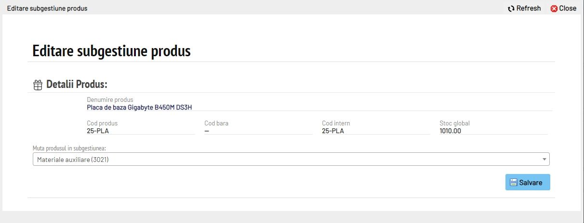This screenshot has width=584, height=223.
Task: Open the Materiale auxiliare (3021) combo box
Action: (289, 160)
